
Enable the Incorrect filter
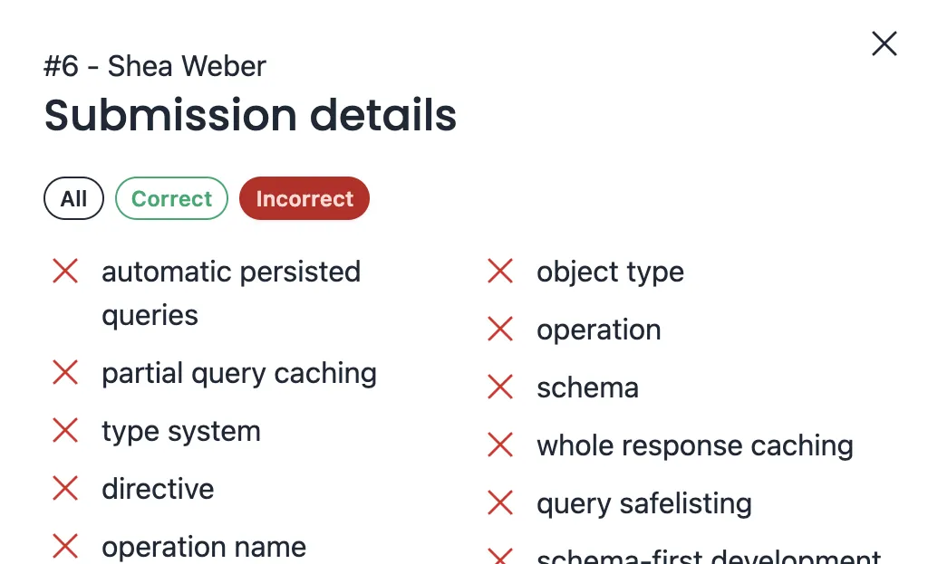(304, 198)
